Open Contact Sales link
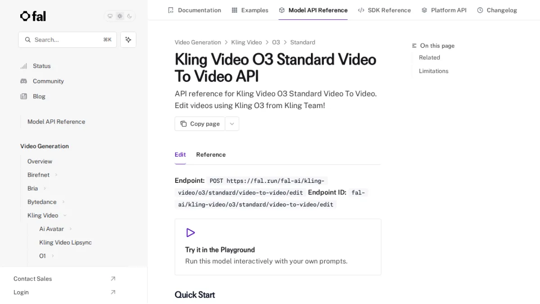 (x=33, y=279)
